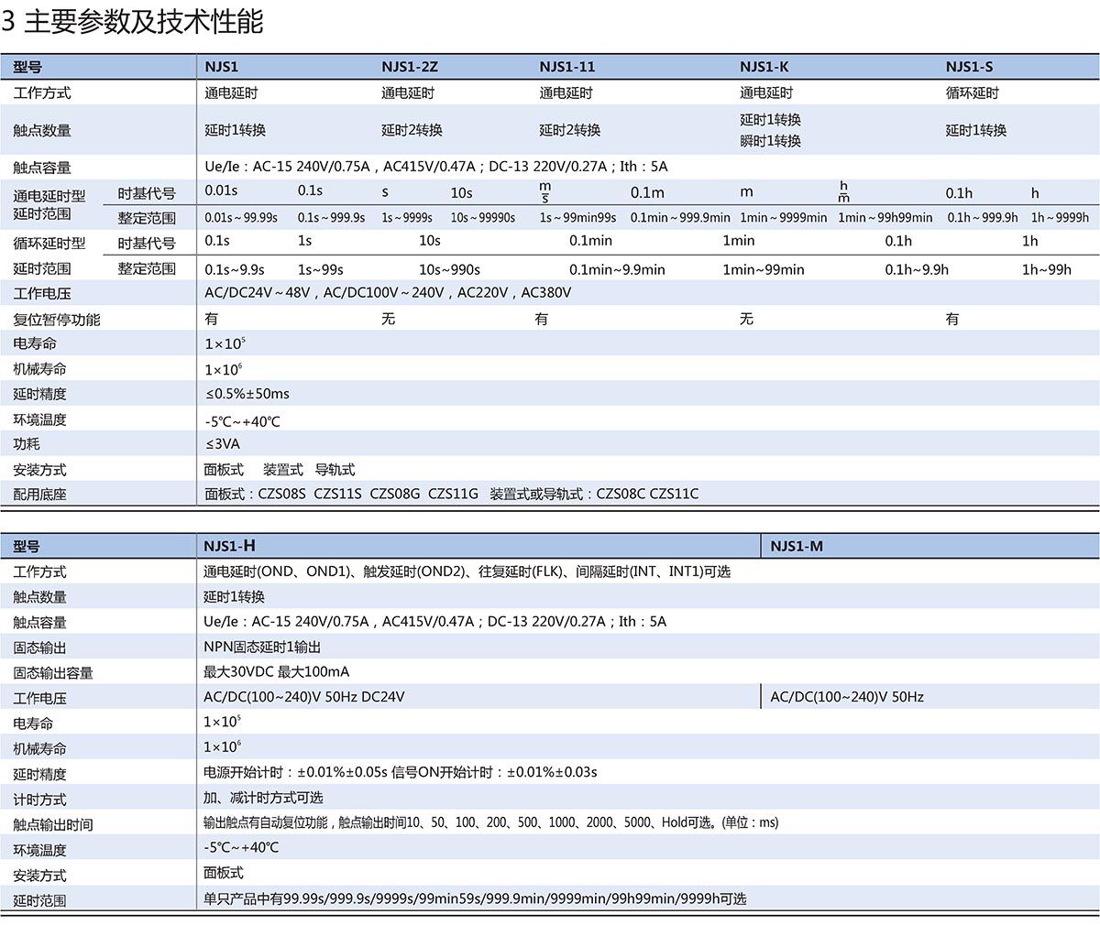Image resolution: width=1100 pixels, height=925 pixels.
Task: Select the ≤3VA power consumption value
Action: tap(222, 444)
